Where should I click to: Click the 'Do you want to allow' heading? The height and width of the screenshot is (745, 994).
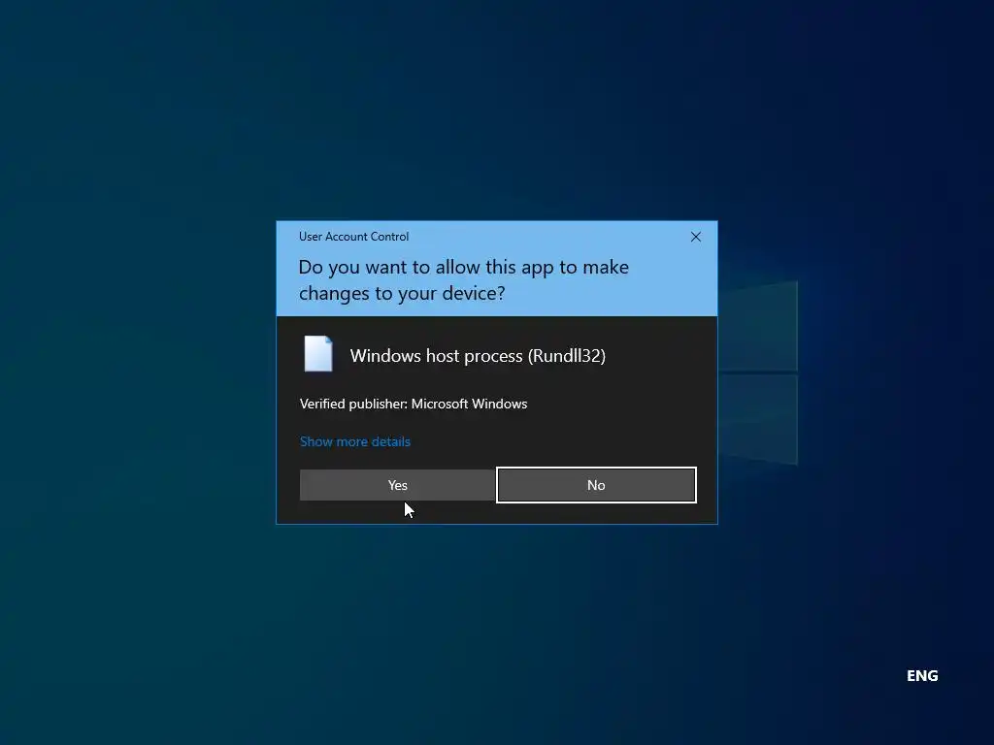[x=464, y=280]
